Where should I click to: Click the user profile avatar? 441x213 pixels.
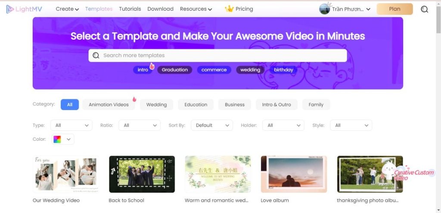point(325,9)
